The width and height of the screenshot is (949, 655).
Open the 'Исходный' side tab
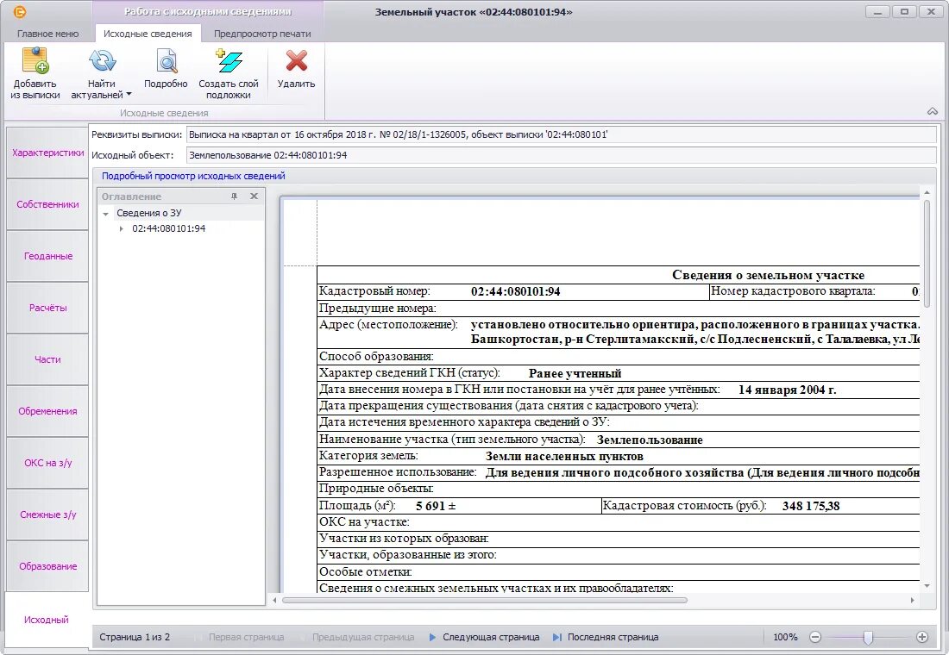47,620
